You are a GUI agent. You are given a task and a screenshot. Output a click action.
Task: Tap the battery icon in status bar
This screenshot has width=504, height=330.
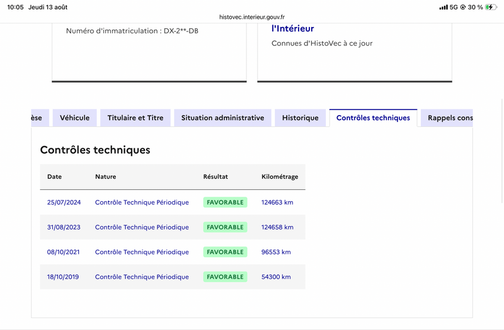point(491,7)
